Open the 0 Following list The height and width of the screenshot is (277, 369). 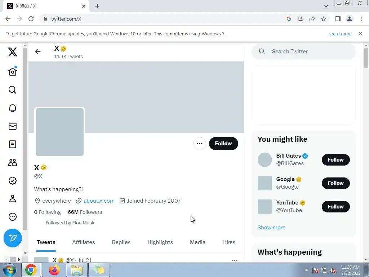(x=47, y=212)
